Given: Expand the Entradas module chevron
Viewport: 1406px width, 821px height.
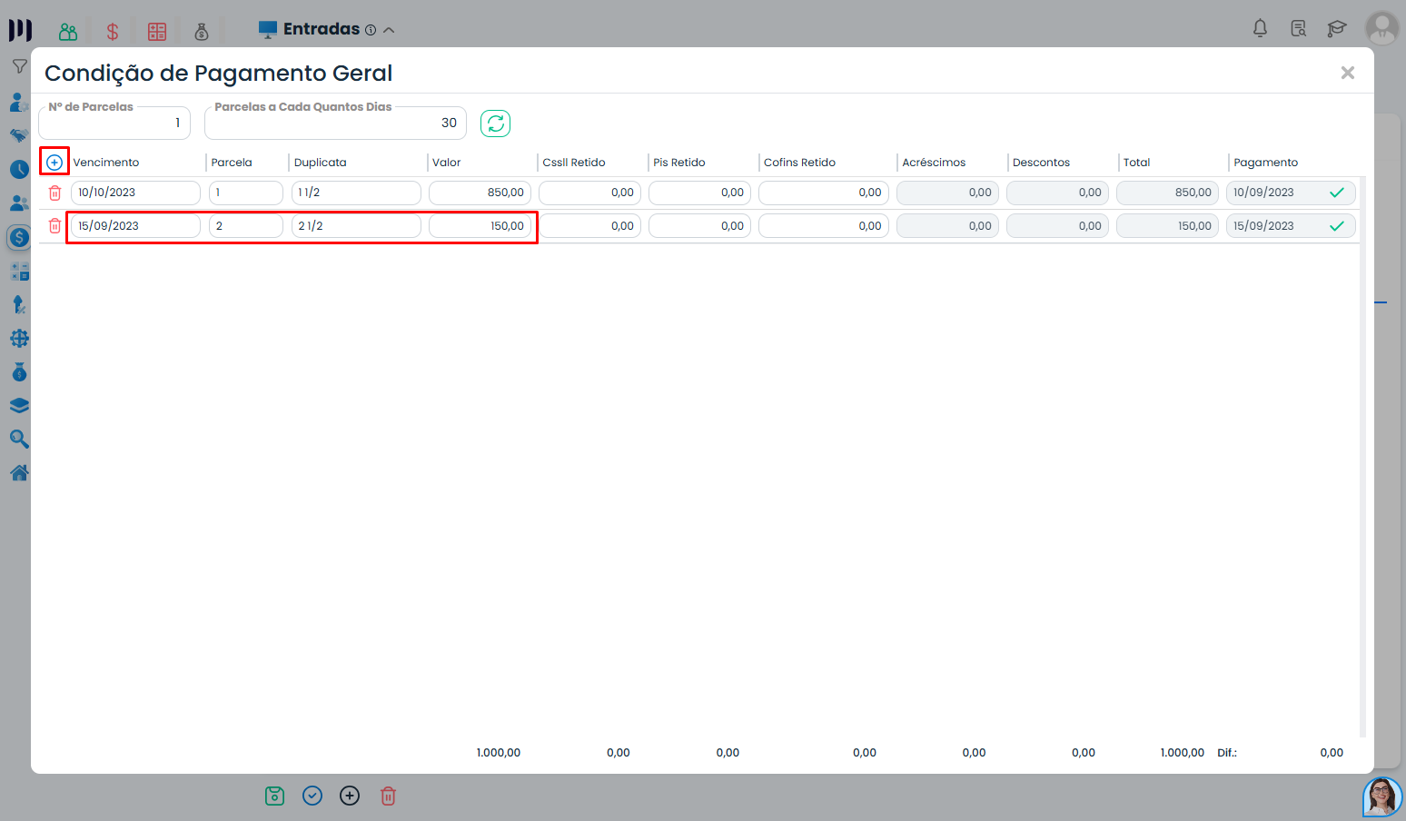Looking at the screenshot, I should pyautogui.click(x=389, y=30).
